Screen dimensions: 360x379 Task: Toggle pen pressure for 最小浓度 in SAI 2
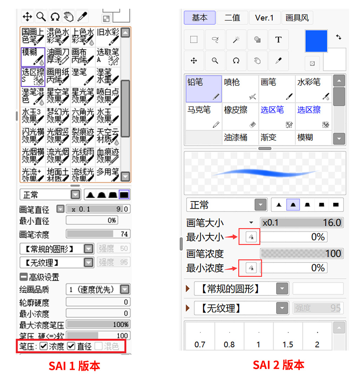point(251,268)
